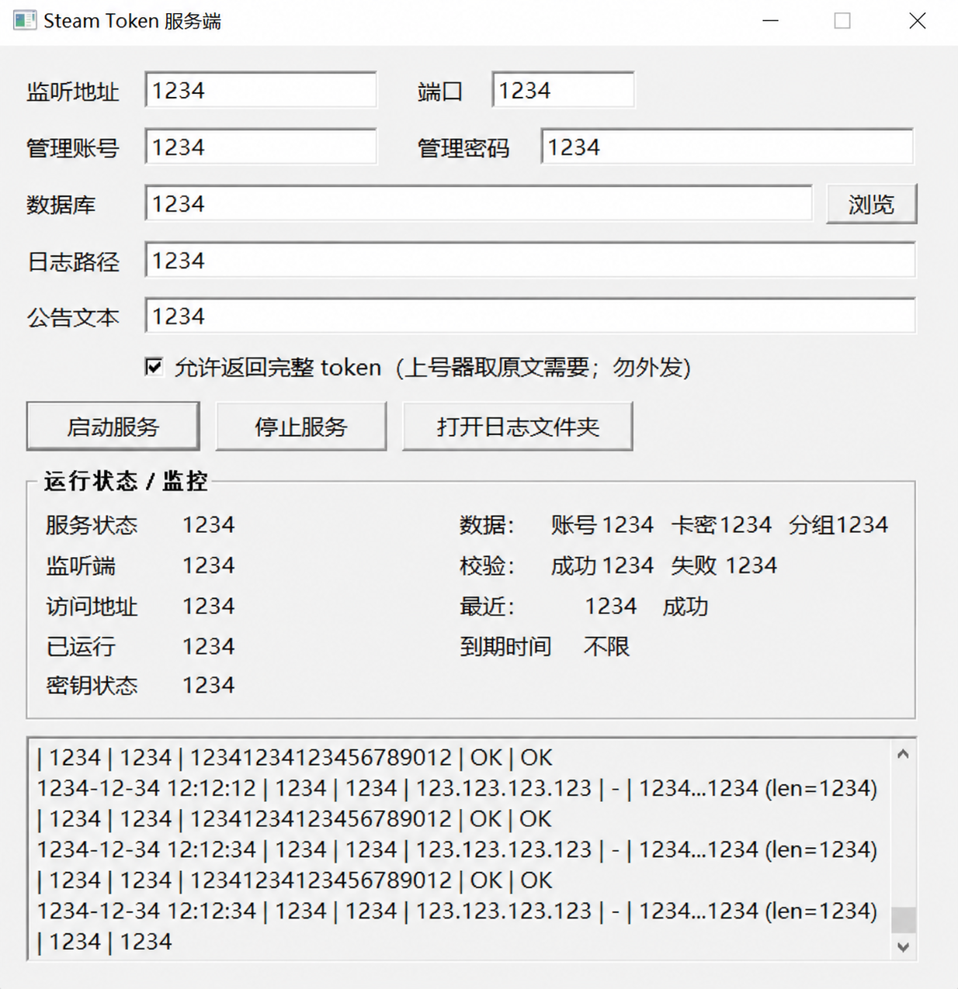This screenshot has width=958, height=989.
Task: Click the 监听地址 input field
Action: [261, 90]
